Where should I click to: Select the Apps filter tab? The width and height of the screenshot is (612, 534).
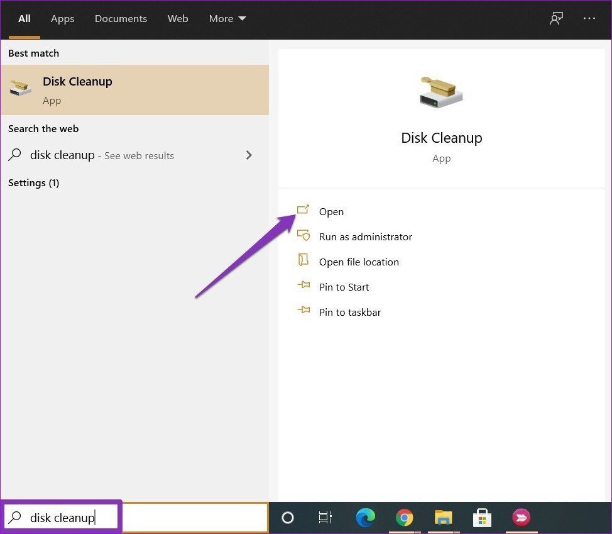coord(62,18)
